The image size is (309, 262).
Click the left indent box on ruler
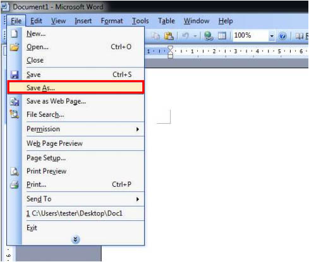coord(171,56)
